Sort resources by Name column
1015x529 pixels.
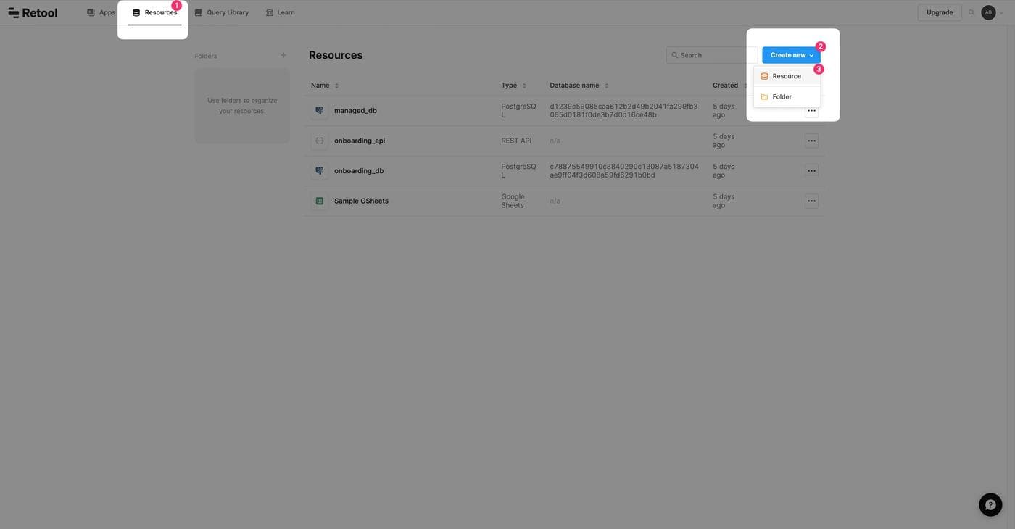[x=320, y=86]
